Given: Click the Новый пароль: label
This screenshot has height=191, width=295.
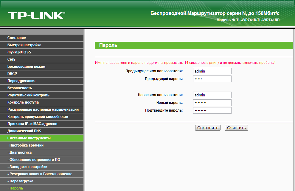Looking at the screenshot, I should pyautogui.click(x=170, y=103).
